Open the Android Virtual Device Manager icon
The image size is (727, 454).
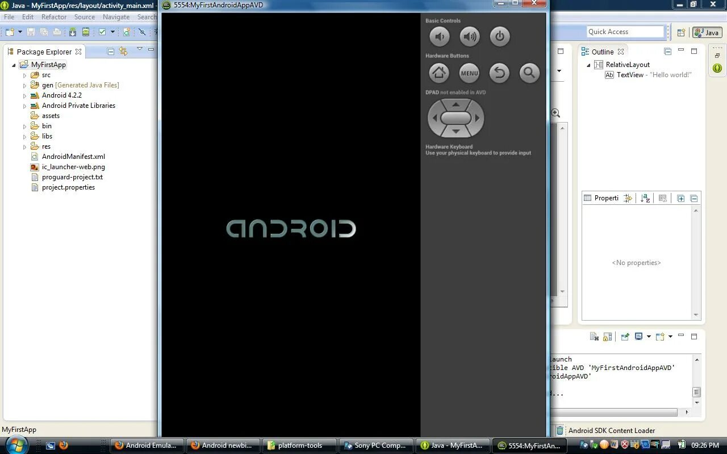(x=86, y=32)
